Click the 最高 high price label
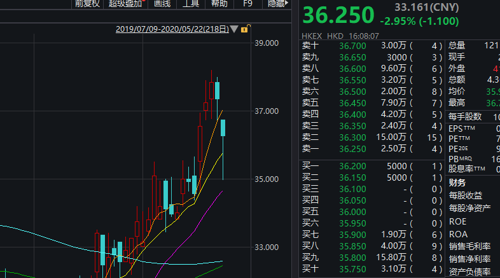The height and width of the screenshot is (278, 500). coord(457,103)
